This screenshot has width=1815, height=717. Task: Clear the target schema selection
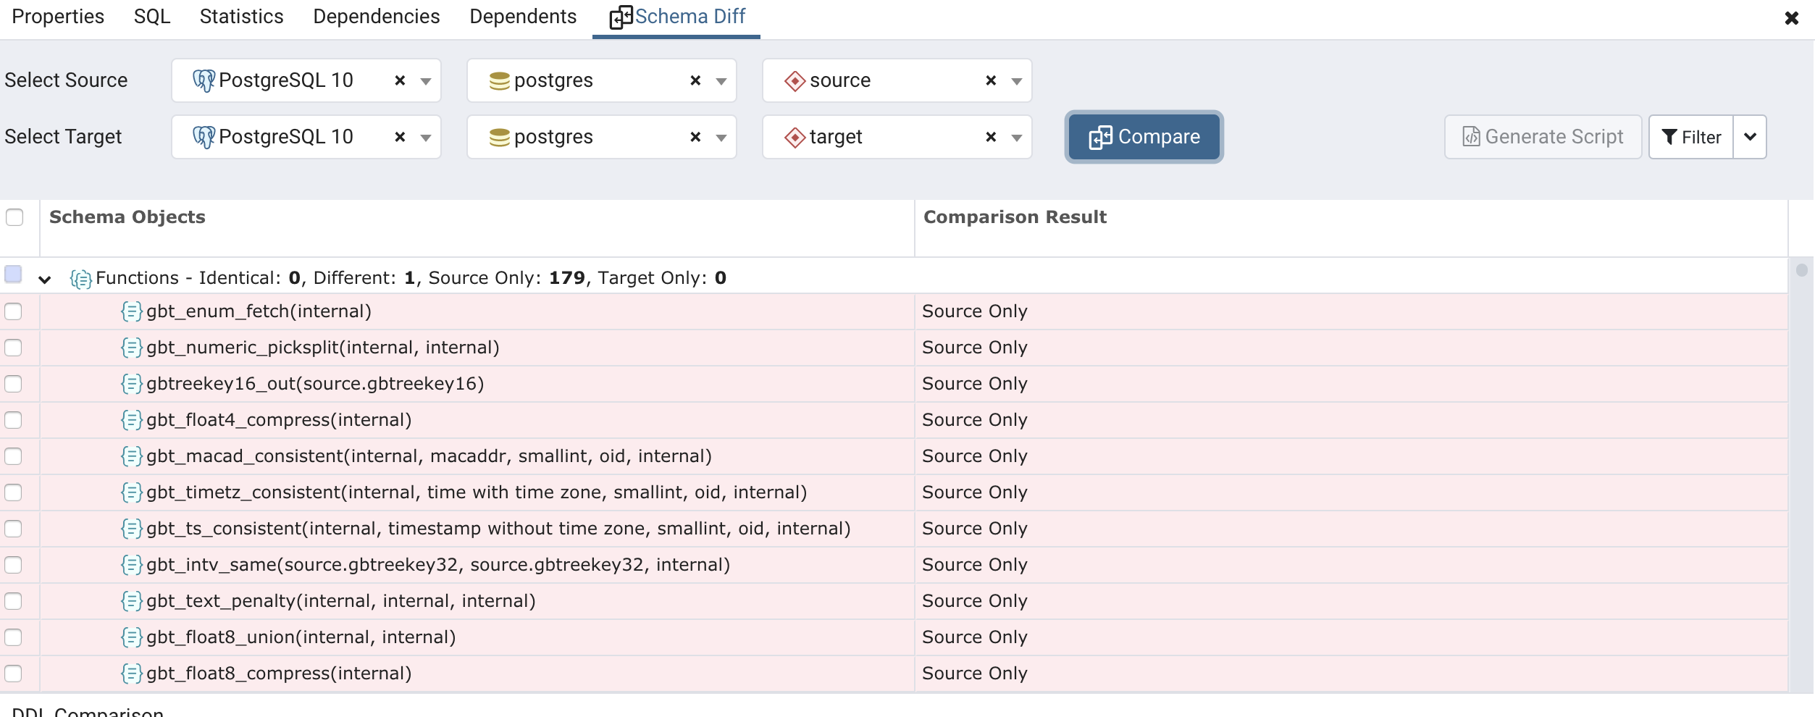[990, 137]
